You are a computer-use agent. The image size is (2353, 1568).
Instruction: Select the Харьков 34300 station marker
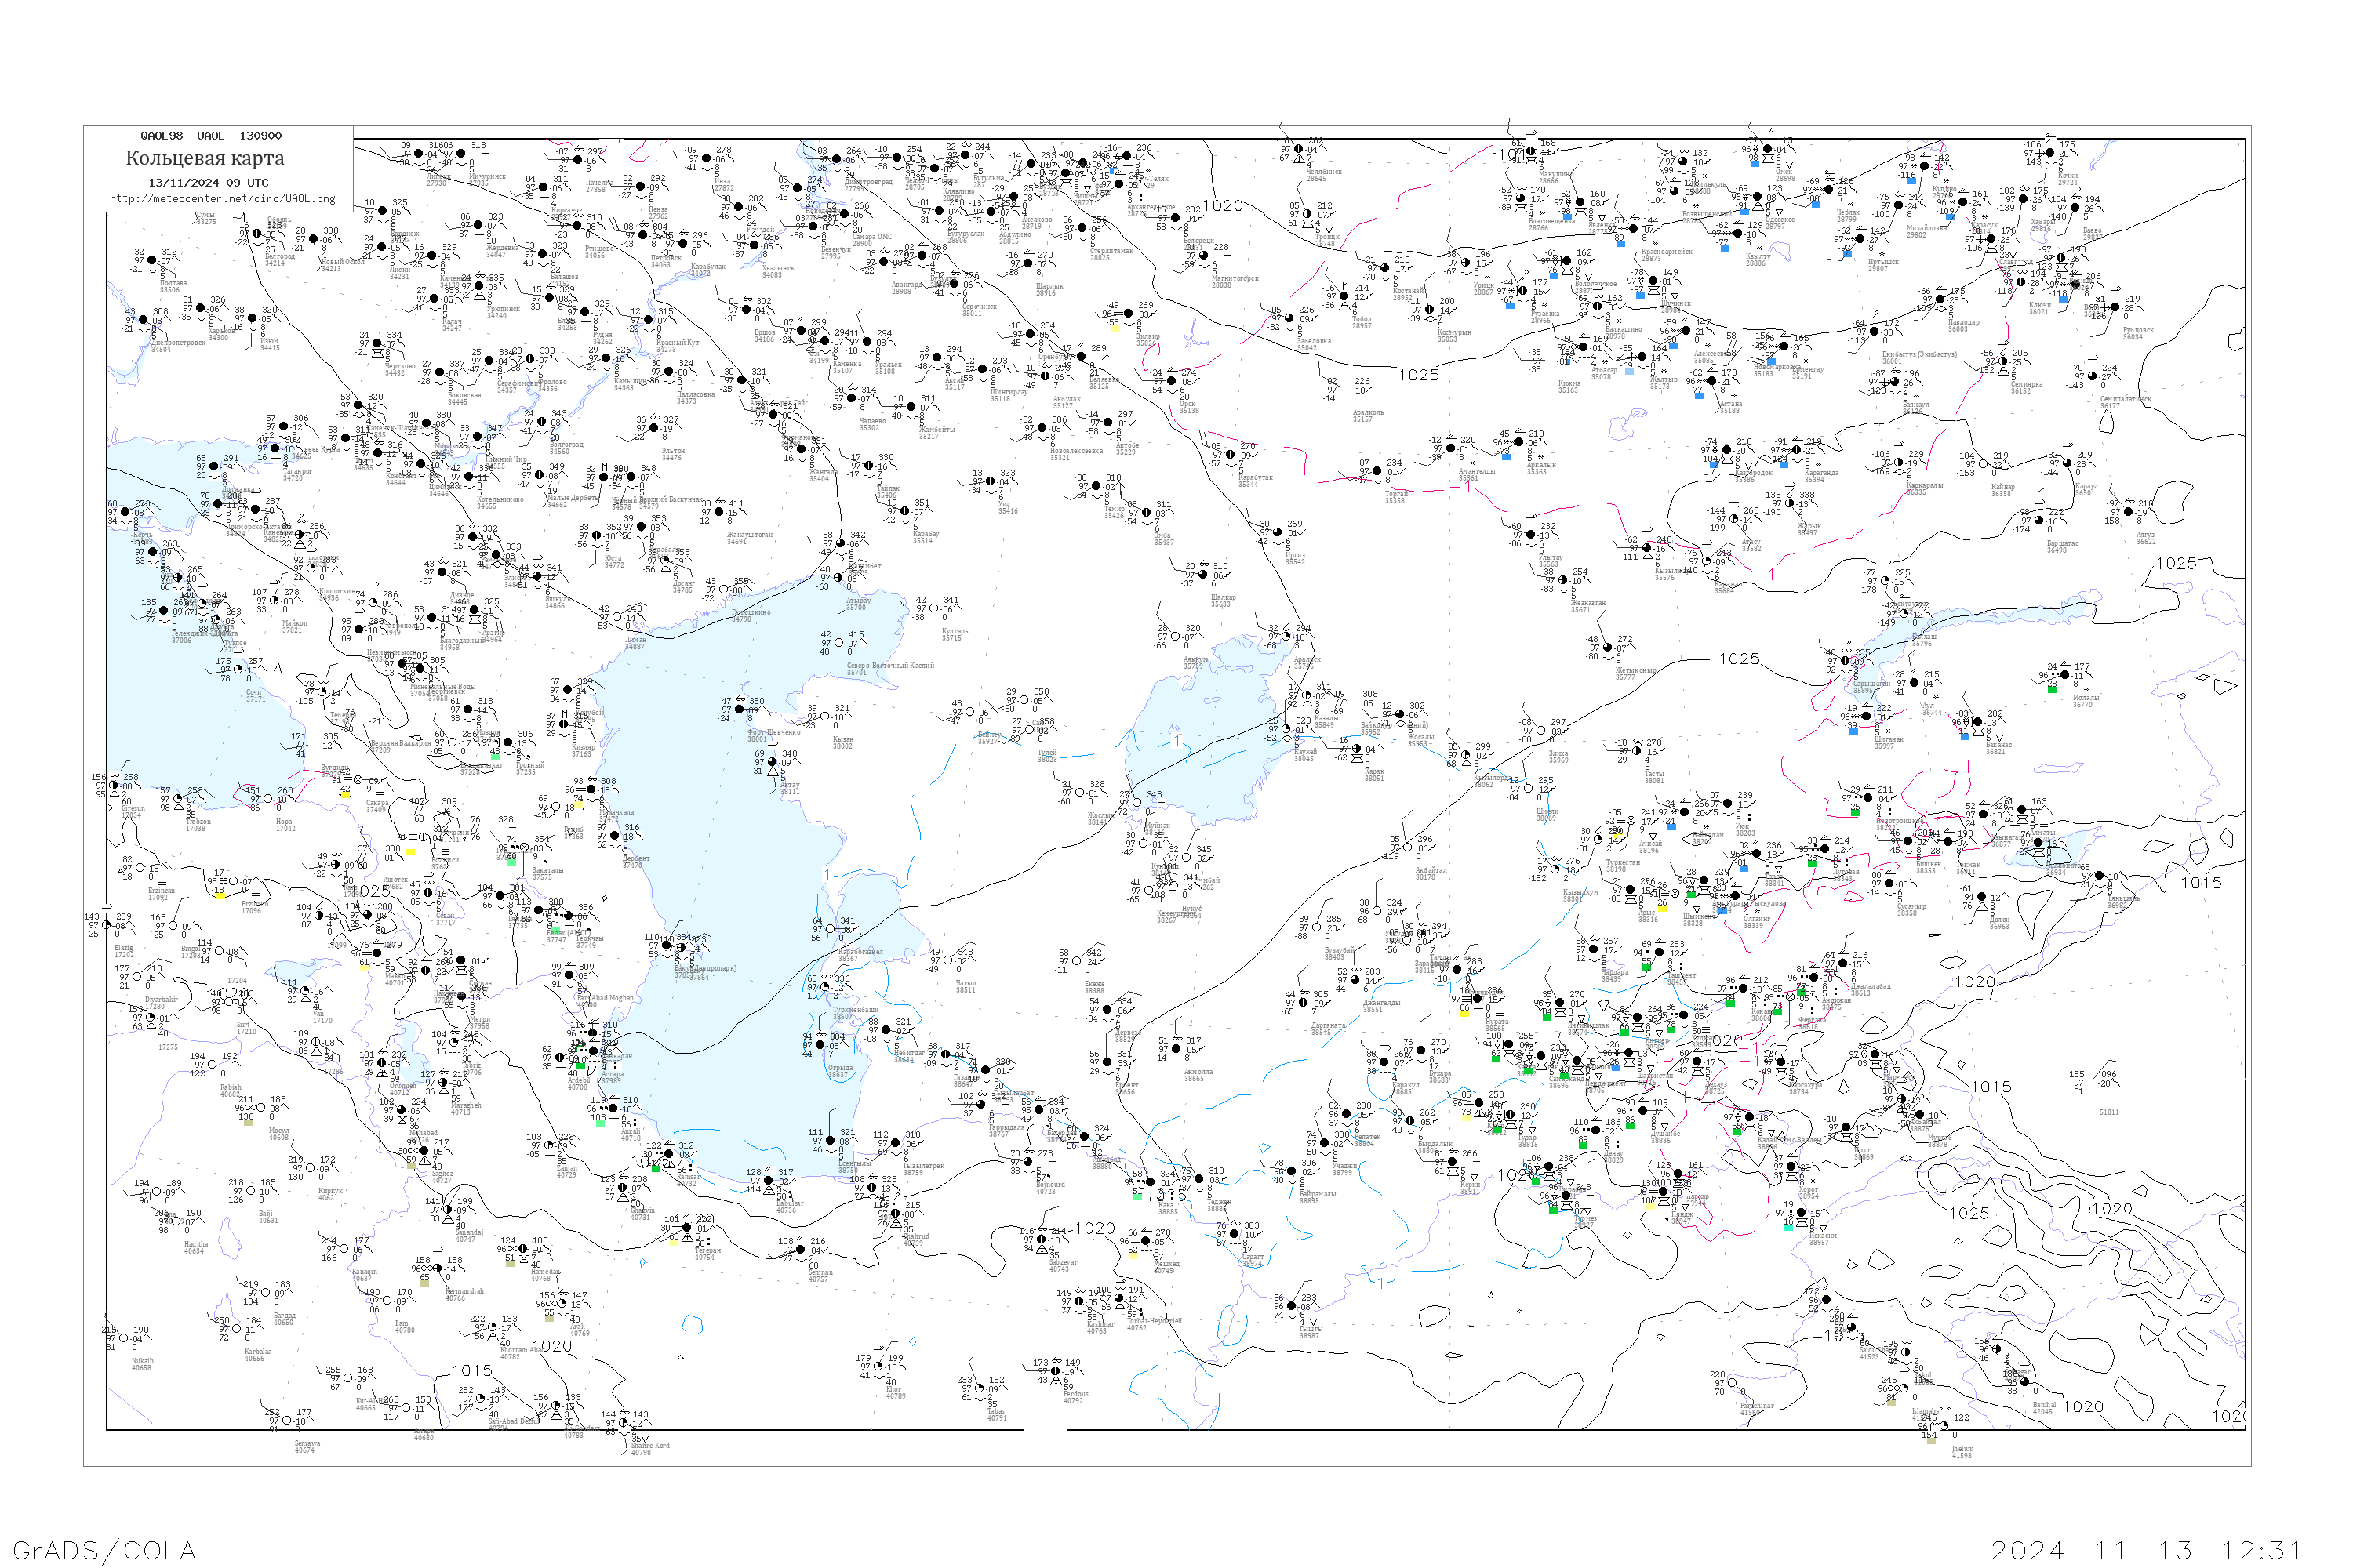click(x=201, y=308)
